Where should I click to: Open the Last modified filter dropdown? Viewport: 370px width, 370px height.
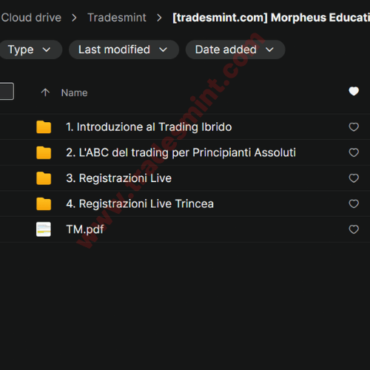[124, 50]
